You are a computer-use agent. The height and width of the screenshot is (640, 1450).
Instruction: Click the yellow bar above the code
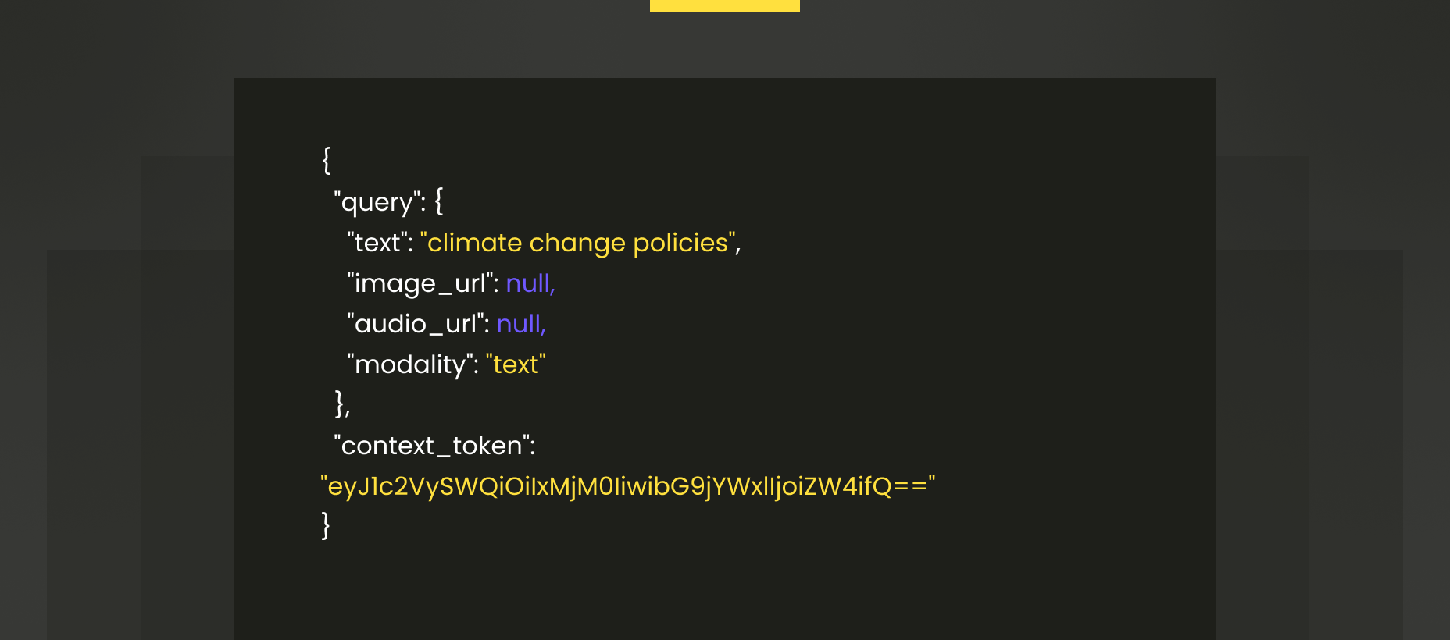pos(725,5)
